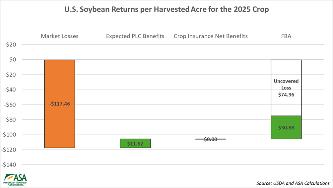Select the -$117.46 data label

[x=60, y=104]
